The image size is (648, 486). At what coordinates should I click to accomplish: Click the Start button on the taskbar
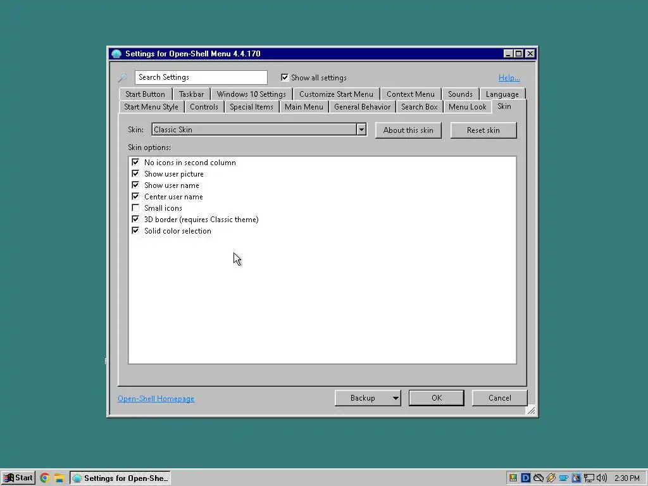[18, 478]
